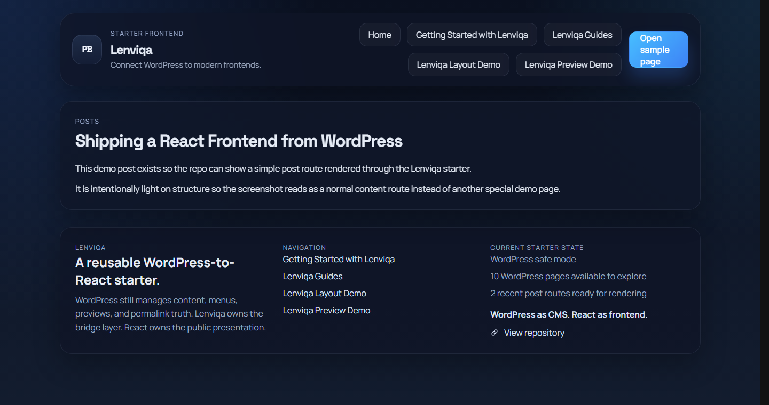The image size is (769, 405).
Task: Go to Getting Started with Lenviqa in header nav
Action: click(x=472, y=35)
